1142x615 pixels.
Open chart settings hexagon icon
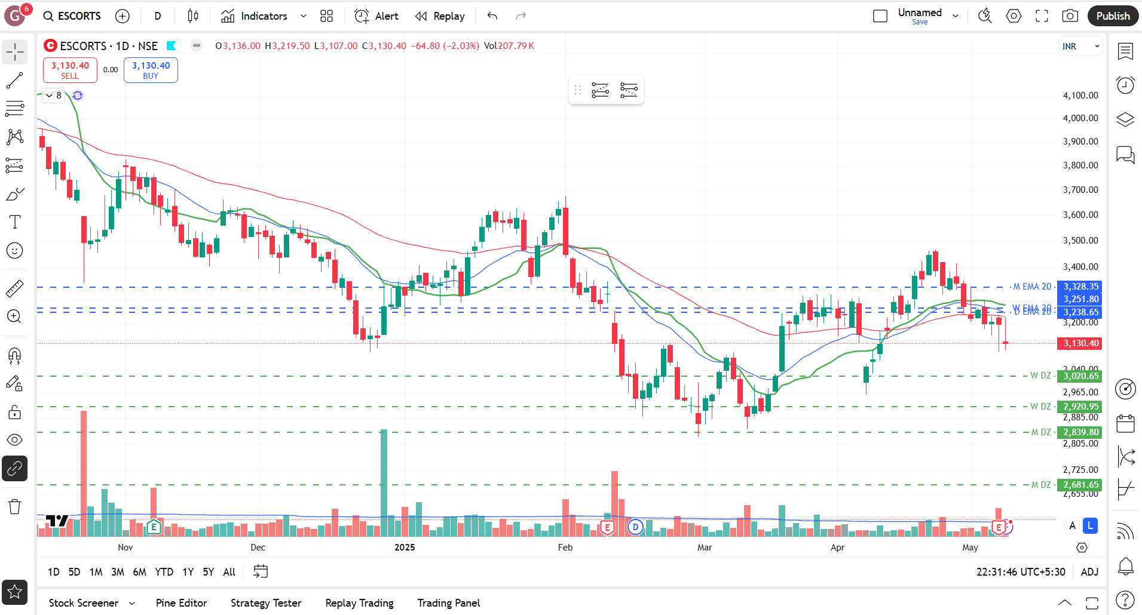(x=1014, y=16)
